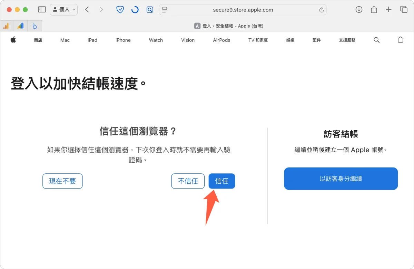Select the blue circles pinned tab
The image size is (414, 269).
coord(35,26)
